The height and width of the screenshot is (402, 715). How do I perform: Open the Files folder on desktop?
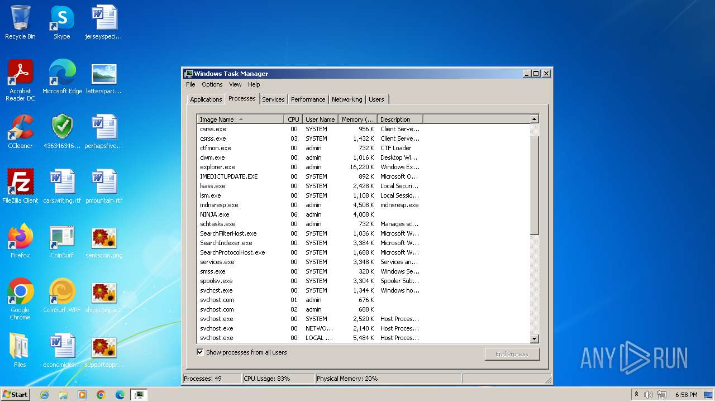[x=20, y=351]
